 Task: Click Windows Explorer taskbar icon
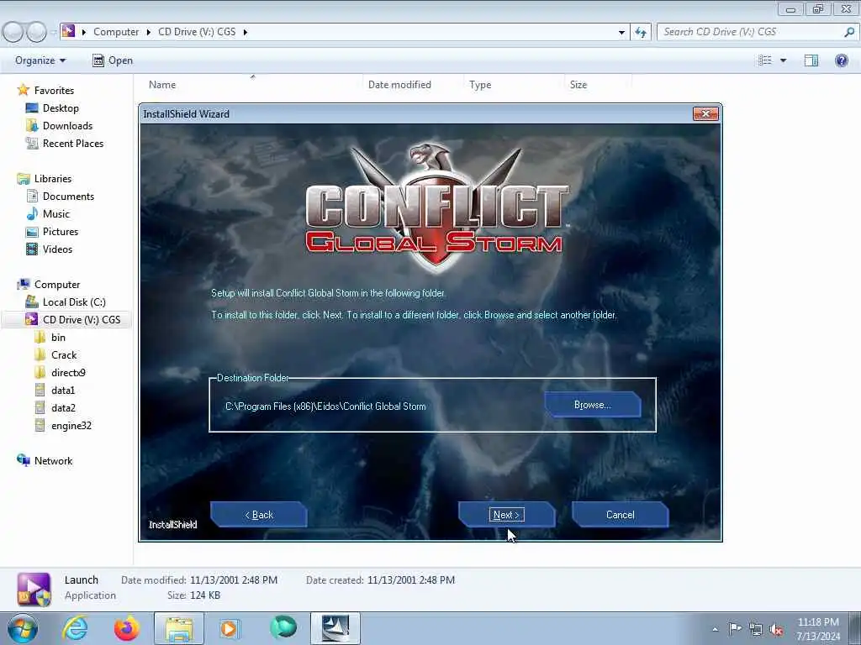coord(179,628)
